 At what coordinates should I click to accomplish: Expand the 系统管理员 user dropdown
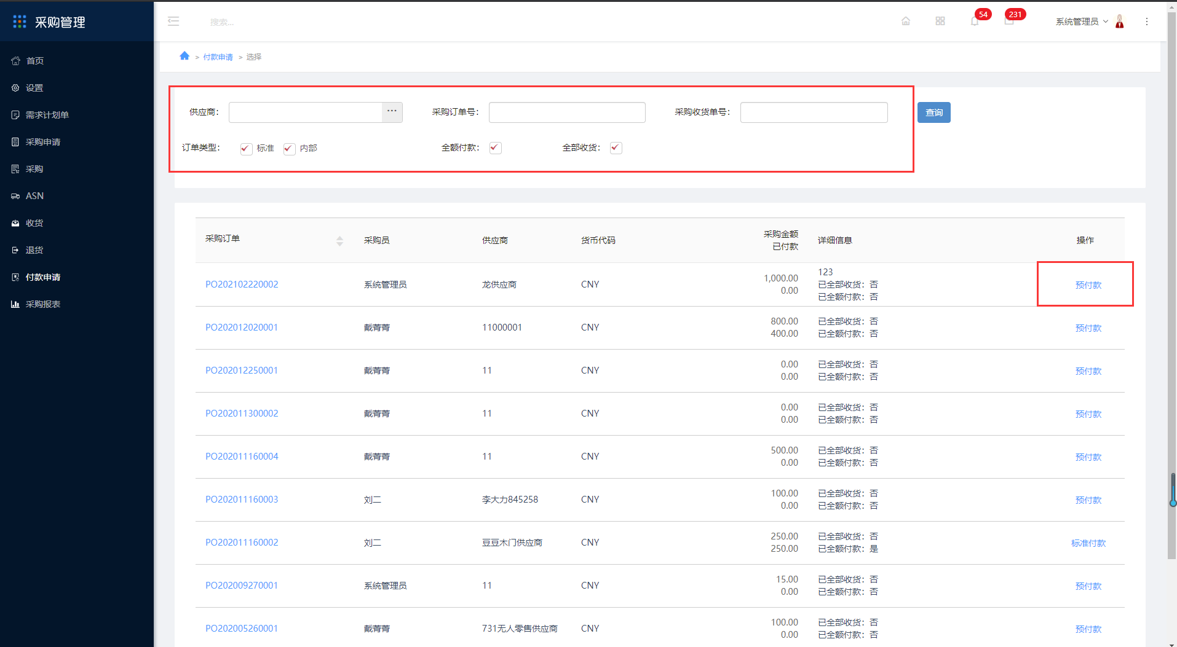pyautogui.click(x=1082, y=22)
